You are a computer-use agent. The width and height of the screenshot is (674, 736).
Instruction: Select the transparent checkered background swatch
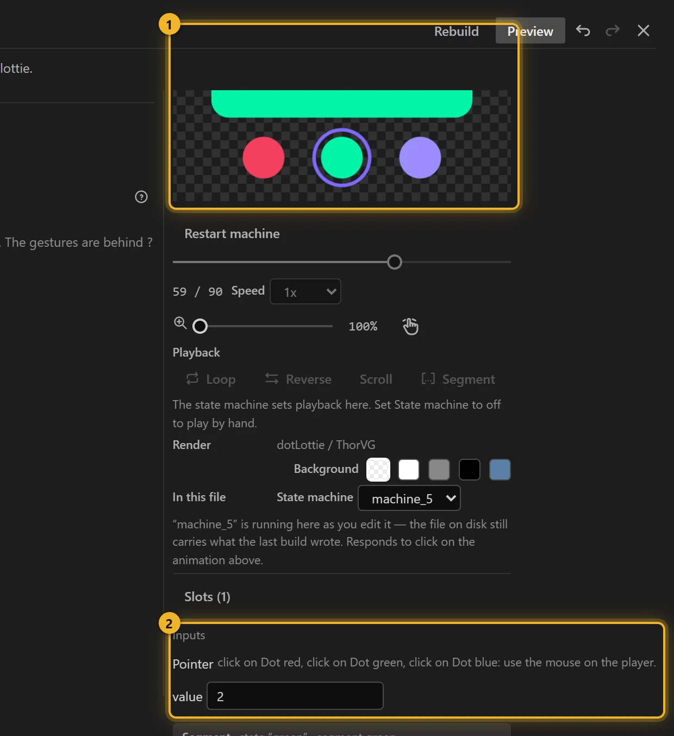(378, 470)
